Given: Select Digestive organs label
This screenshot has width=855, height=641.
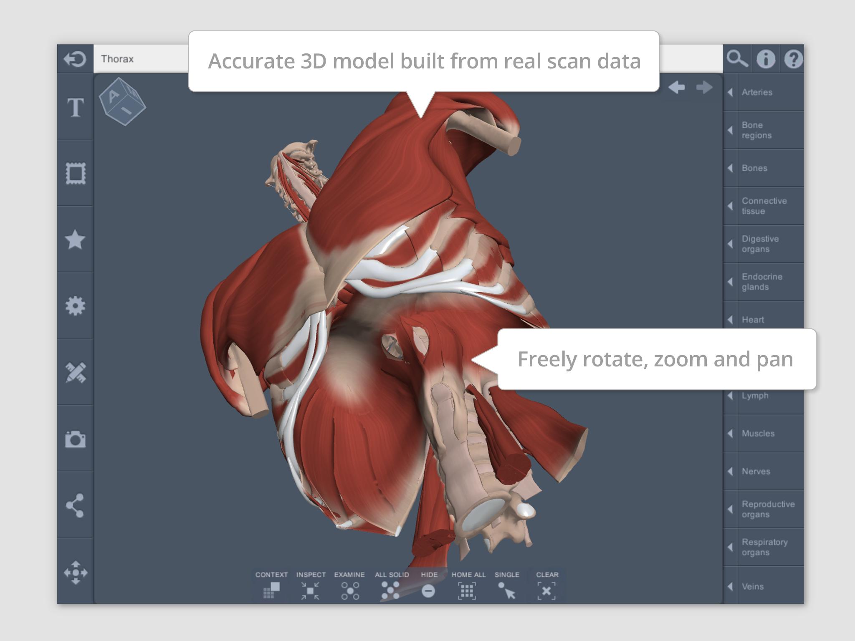Looking at the screenshot, I should (x=760, y=244).
